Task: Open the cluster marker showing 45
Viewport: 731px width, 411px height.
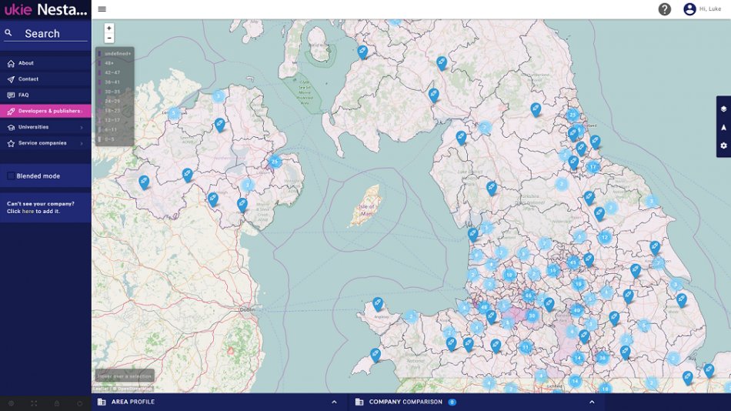Action: 573,262
